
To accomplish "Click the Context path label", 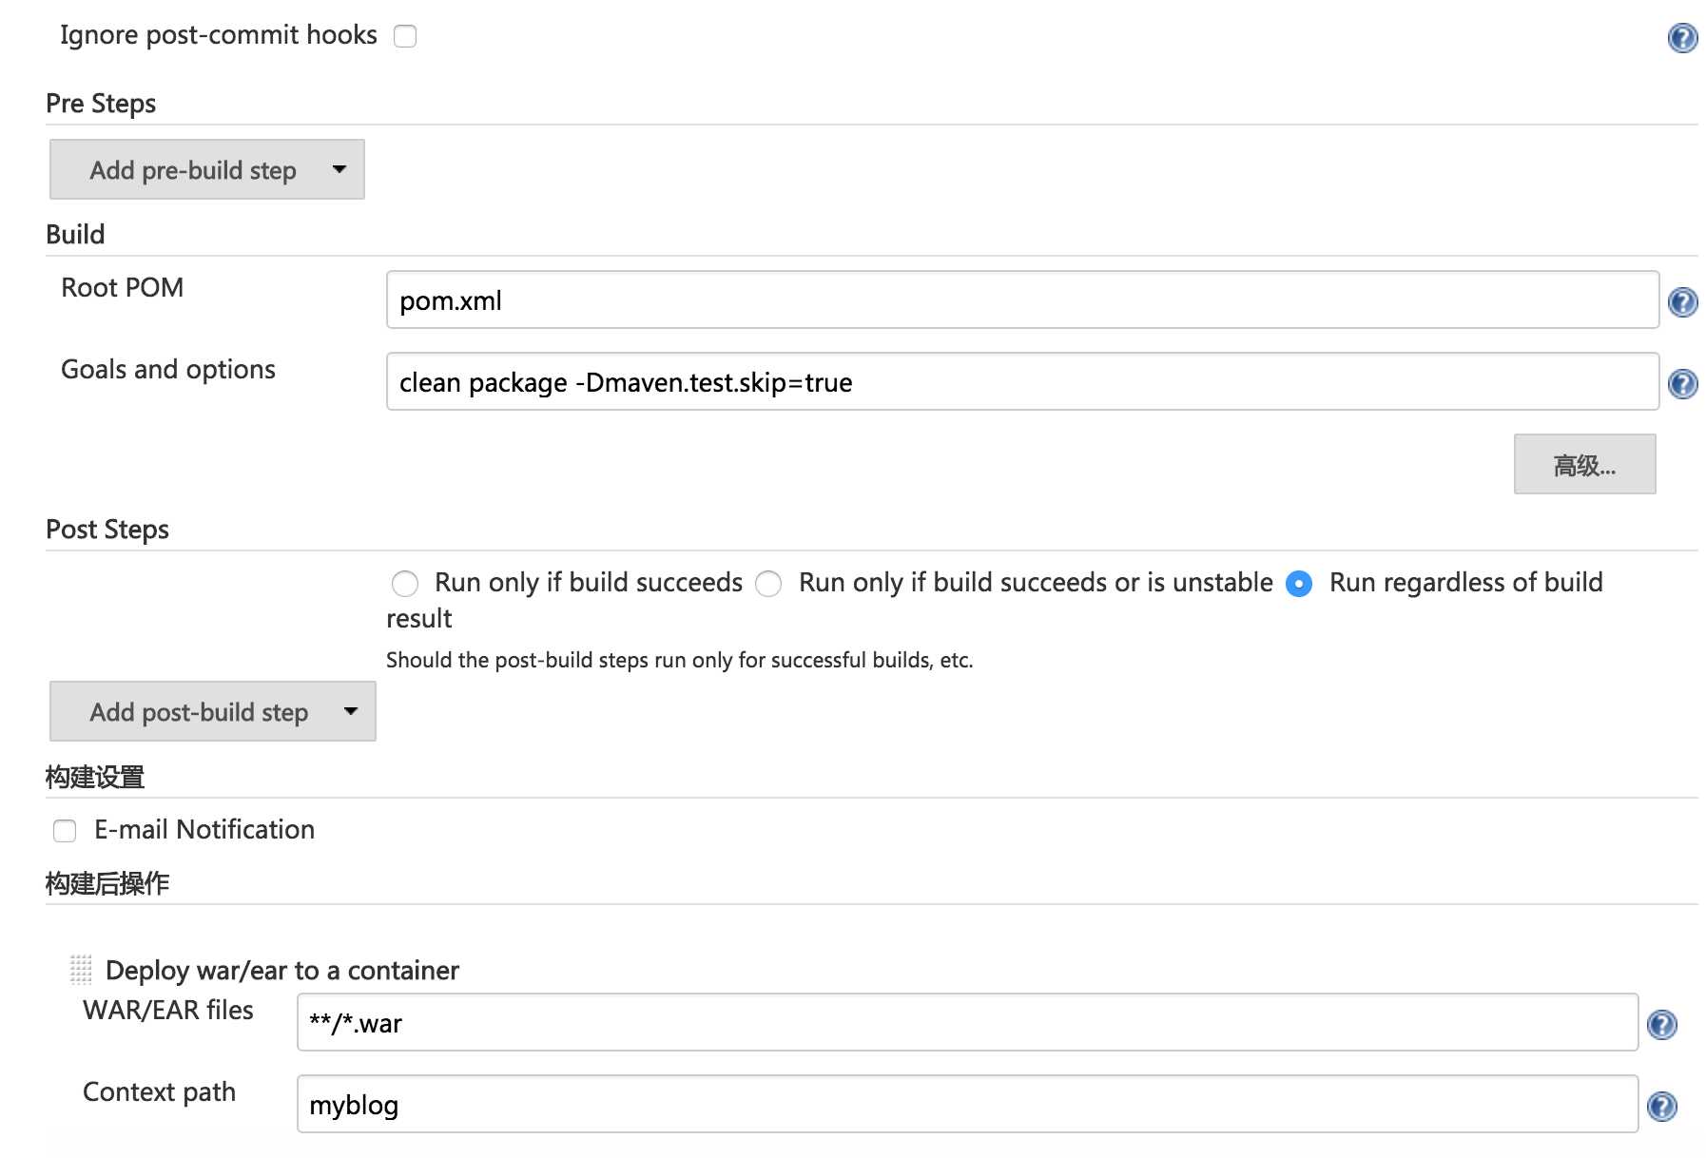I will (x=160, y=1091).
